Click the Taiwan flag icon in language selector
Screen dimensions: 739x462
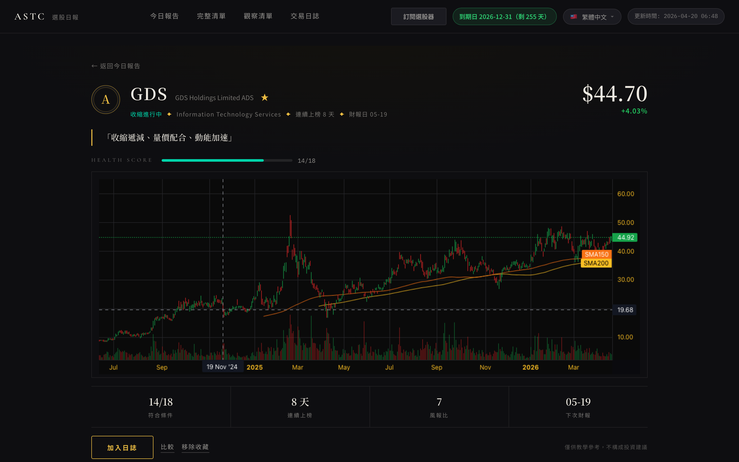pyautogui.click(x=573, y=16)
